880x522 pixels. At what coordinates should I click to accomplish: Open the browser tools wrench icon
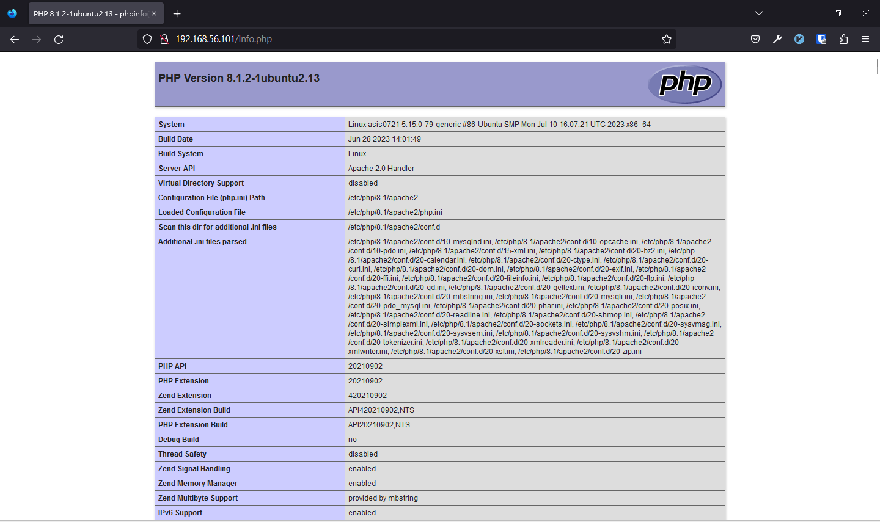coord(777,38)
